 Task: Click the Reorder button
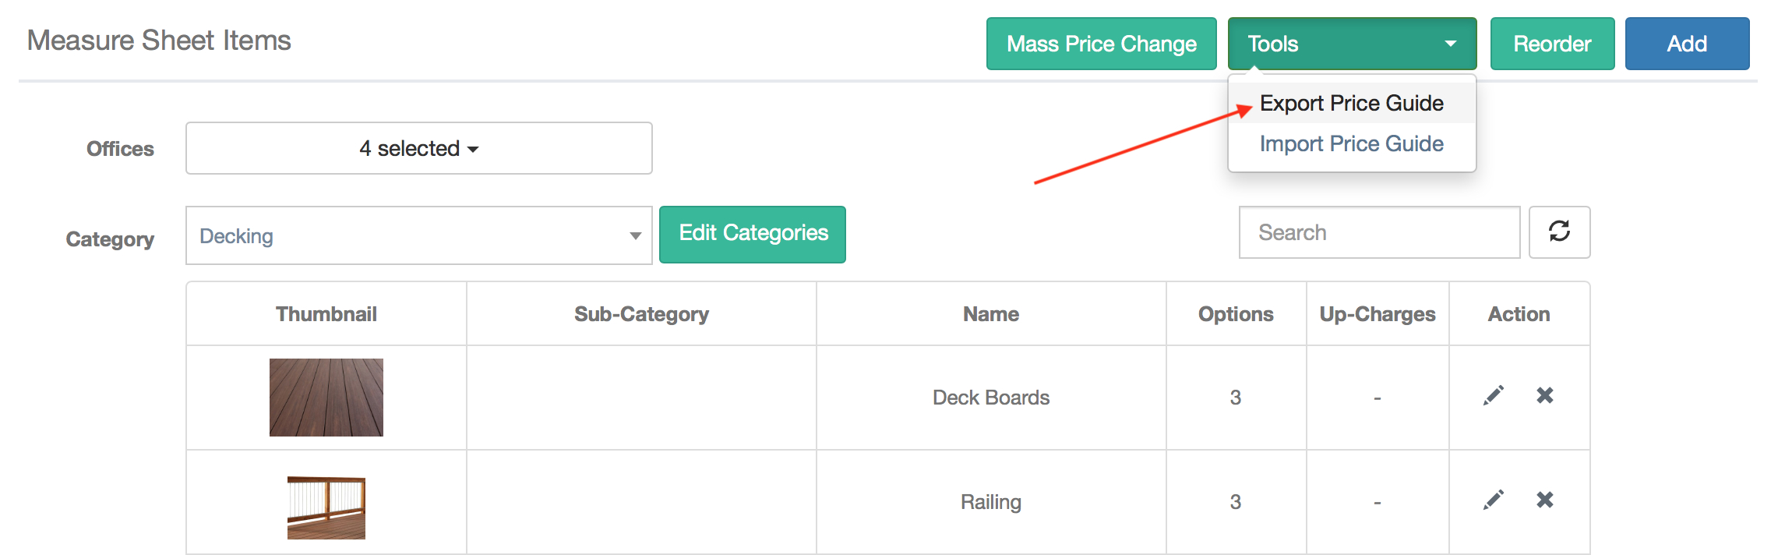point(1551,44)
